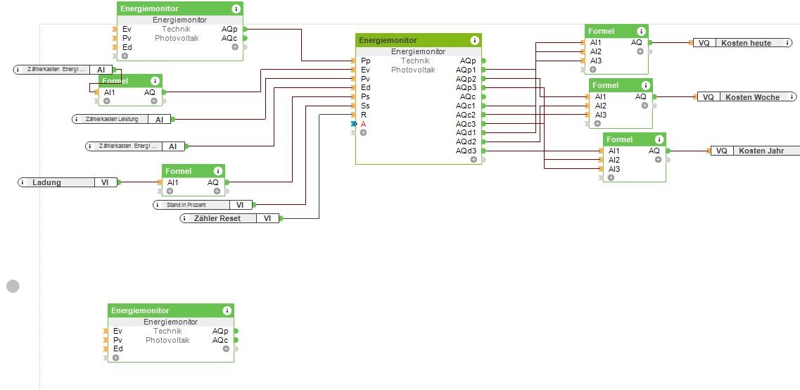Screen dimensions: 800x390
Task: Select the Kosten heute virtual output
Action: pyautogui.click(x=742, y=43)
